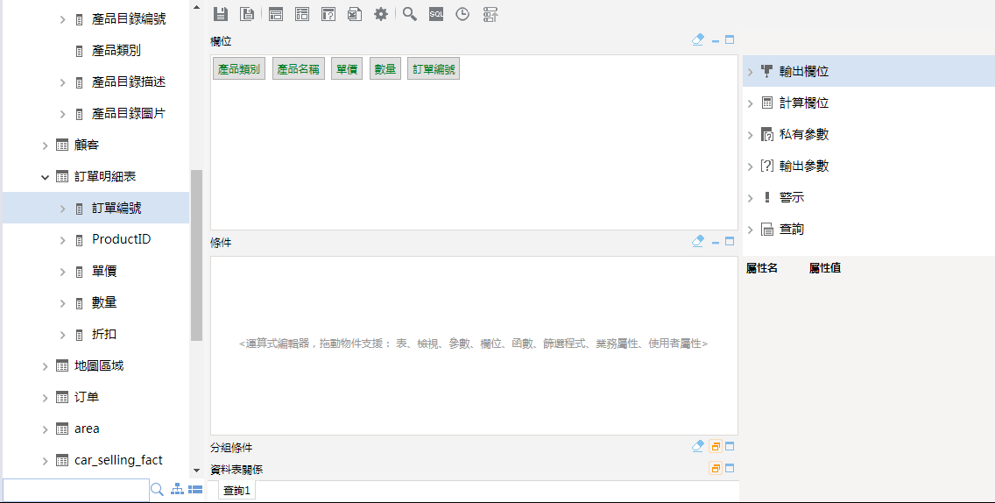Collapse the 訂單明細表 table node

pyautogui.click(x=45, y=177)
